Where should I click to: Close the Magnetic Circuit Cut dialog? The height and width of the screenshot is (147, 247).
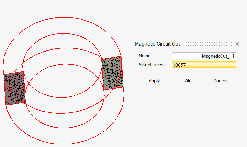[x=237, y=44]
